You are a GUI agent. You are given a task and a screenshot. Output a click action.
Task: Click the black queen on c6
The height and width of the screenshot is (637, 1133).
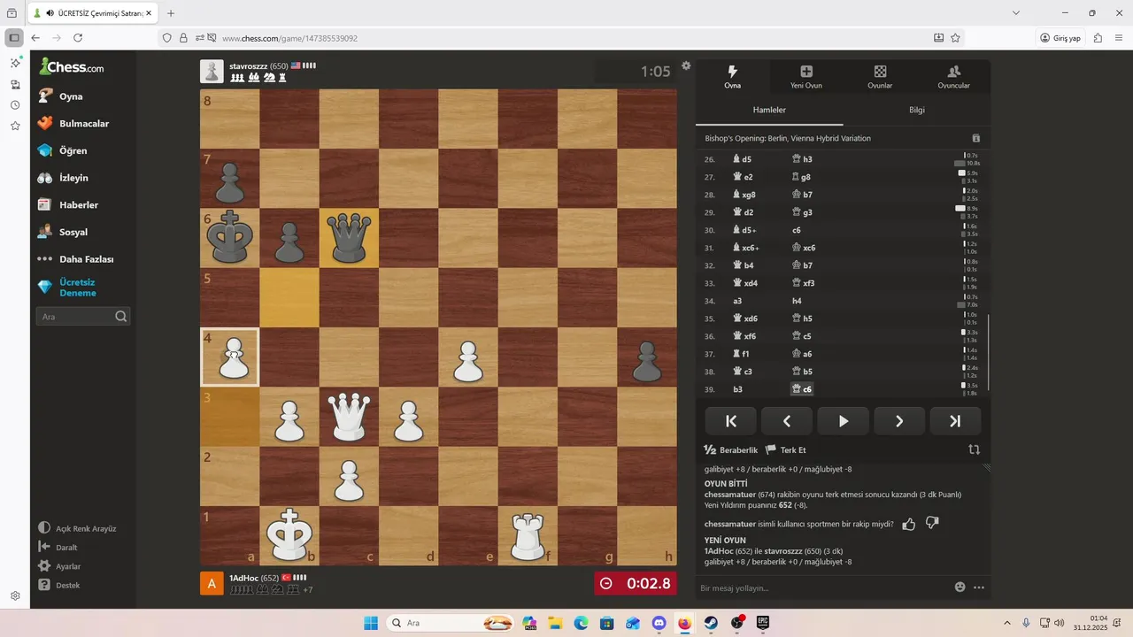(349, 238)
